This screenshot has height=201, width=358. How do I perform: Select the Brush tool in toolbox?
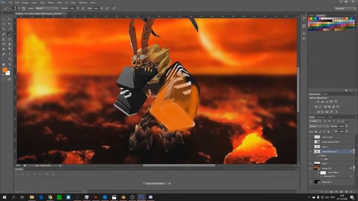point(10,34)
